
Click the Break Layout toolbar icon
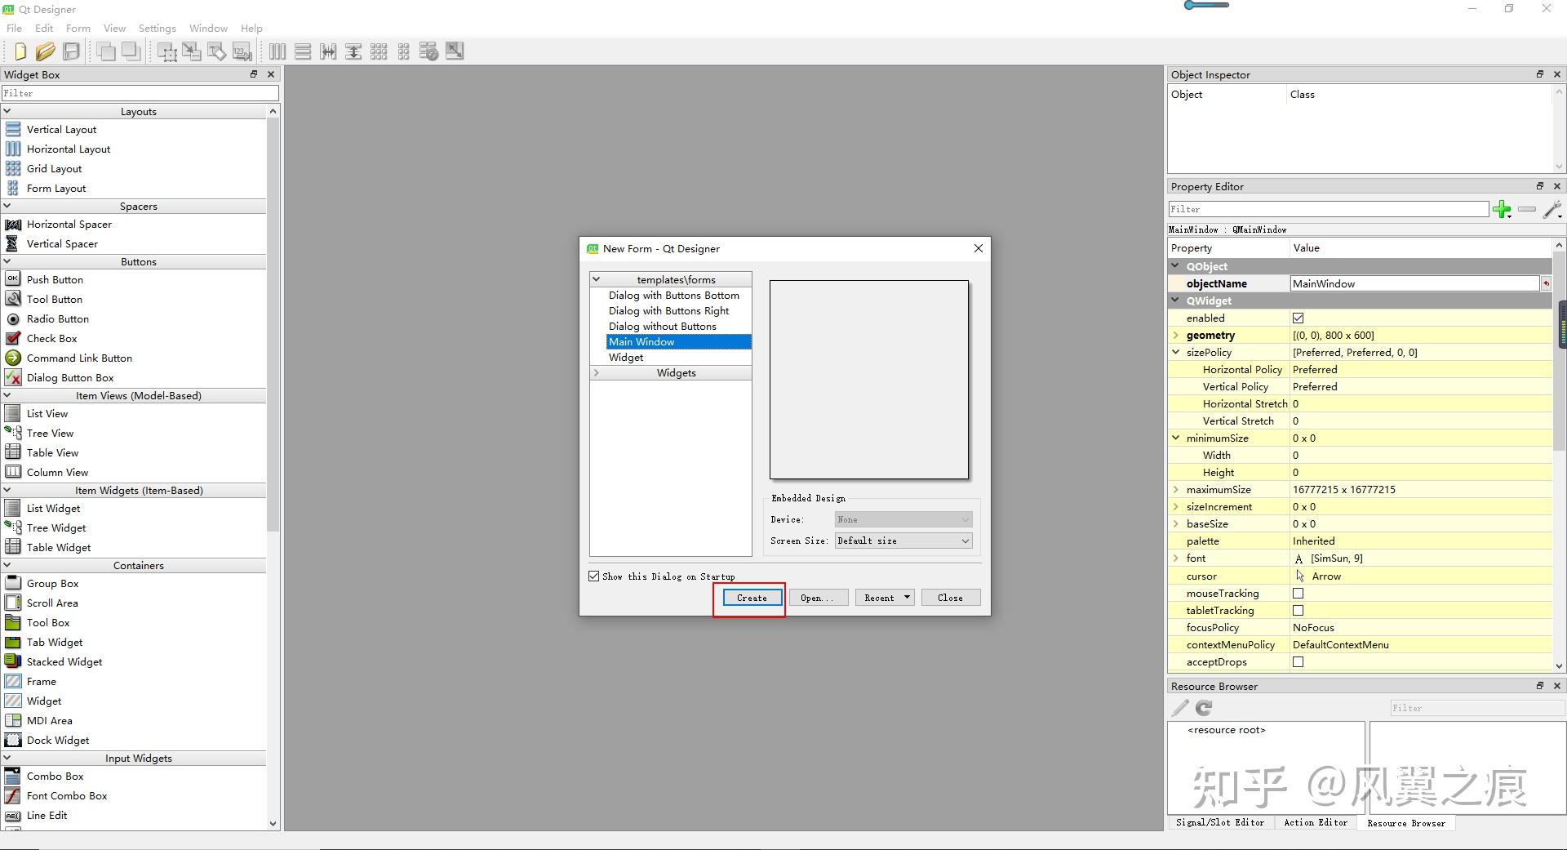point(429,51)
